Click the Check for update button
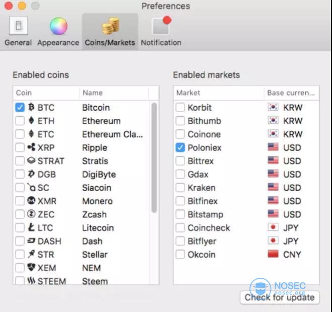 (280, 297)
